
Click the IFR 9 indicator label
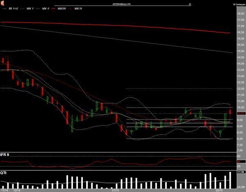[5, 155]
